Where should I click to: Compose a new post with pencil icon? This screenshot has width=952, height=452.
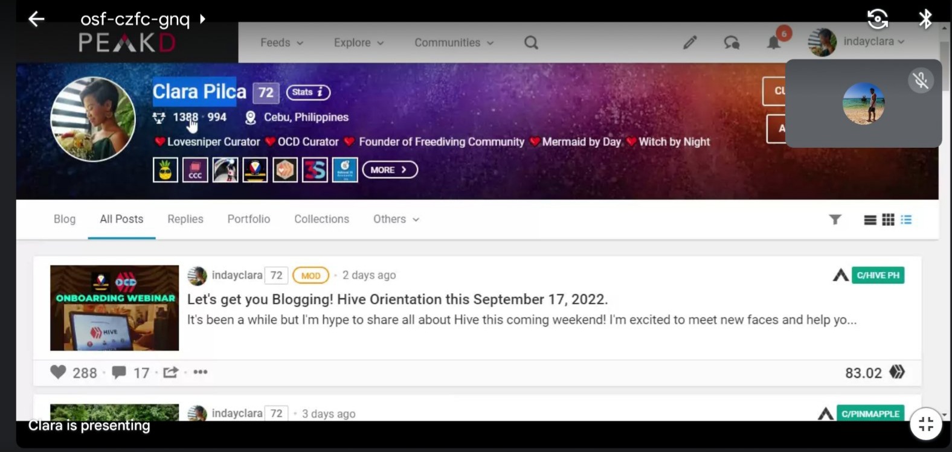tap(690, 42)
